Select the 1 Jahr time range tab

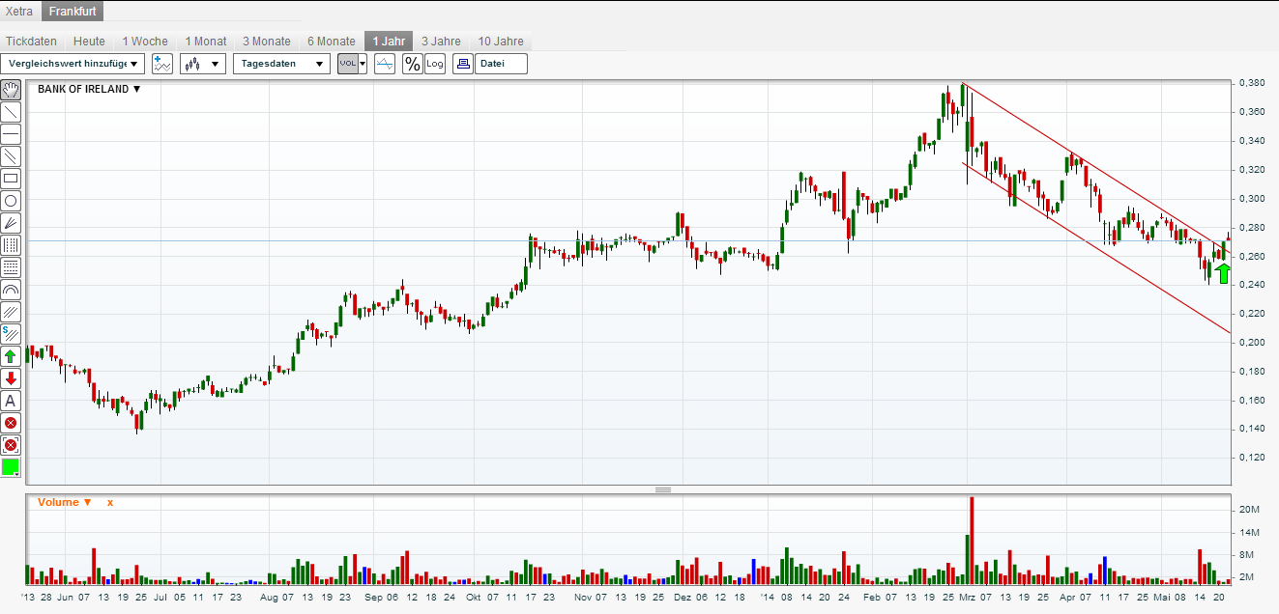click(x=389, y=42)
